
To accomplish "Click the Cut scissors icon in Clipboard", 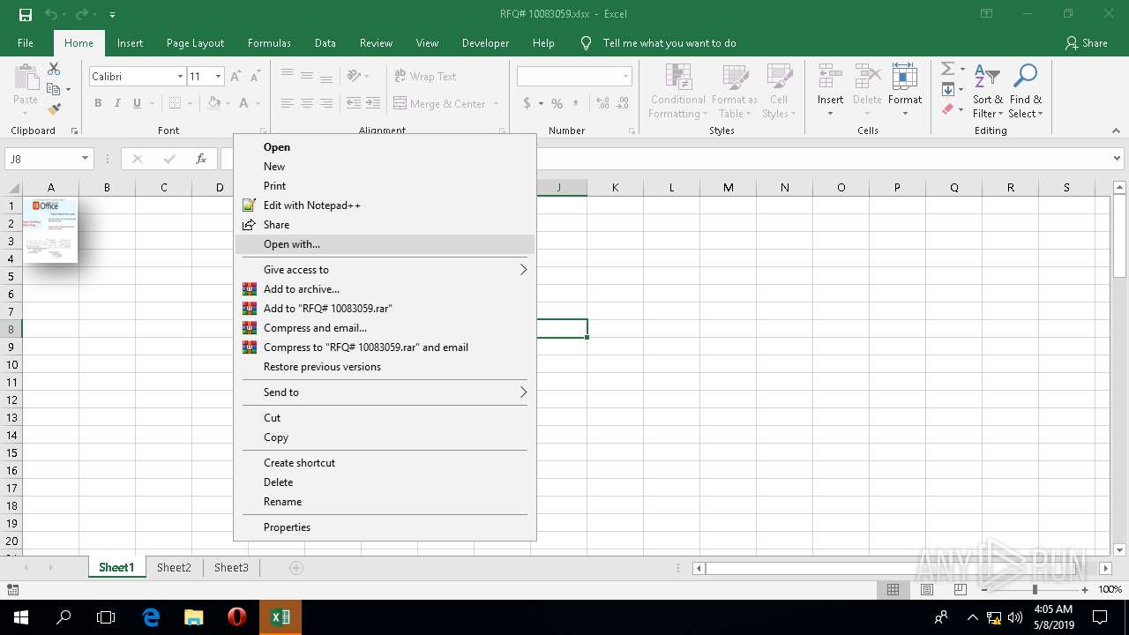I will [x=54, y=69].
